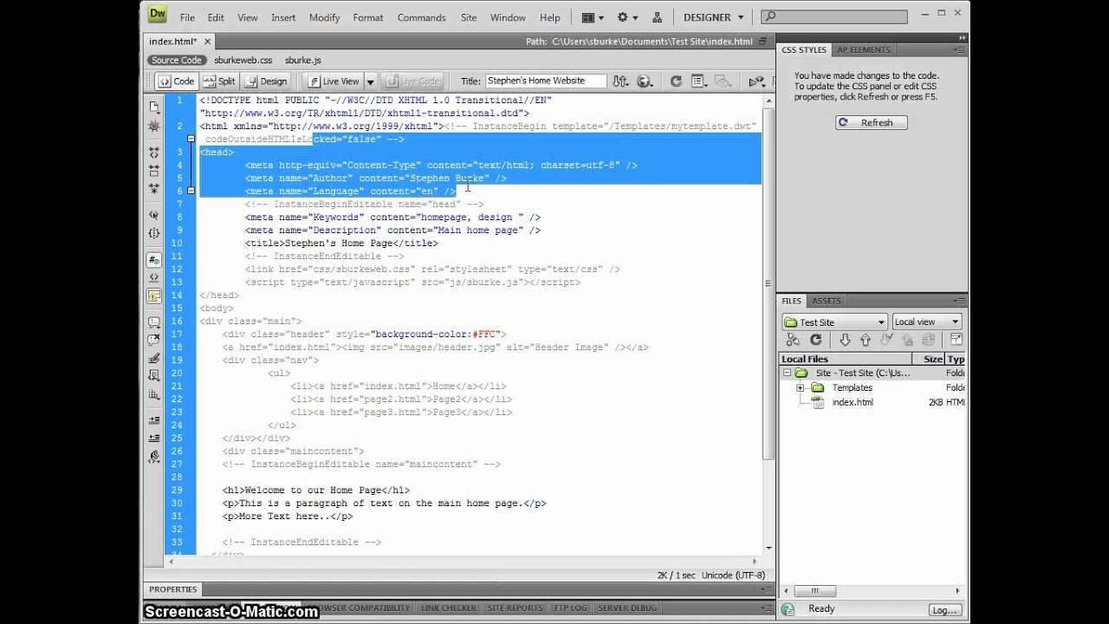Switch to the AP ELEMENTS tab

(x=863, y=50)
